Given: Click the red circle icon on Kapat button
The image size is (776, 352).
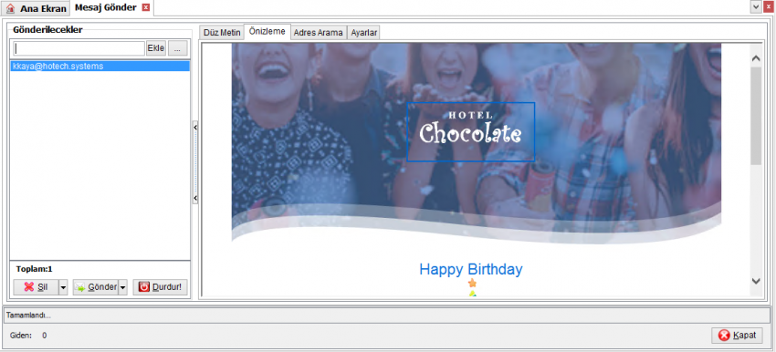Looking at the screenshot, I should point(724,336).
